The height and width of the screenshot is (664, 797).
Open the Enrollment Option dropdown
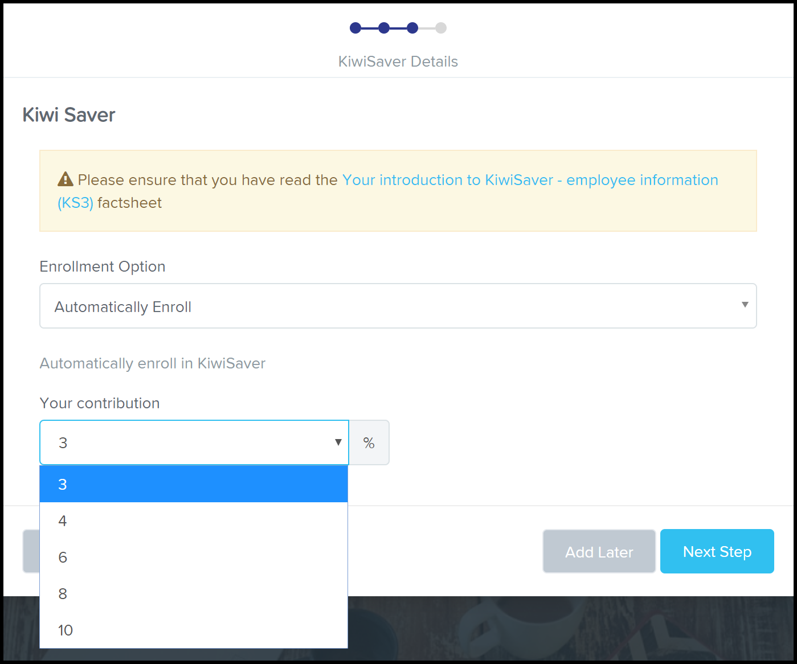398,306
